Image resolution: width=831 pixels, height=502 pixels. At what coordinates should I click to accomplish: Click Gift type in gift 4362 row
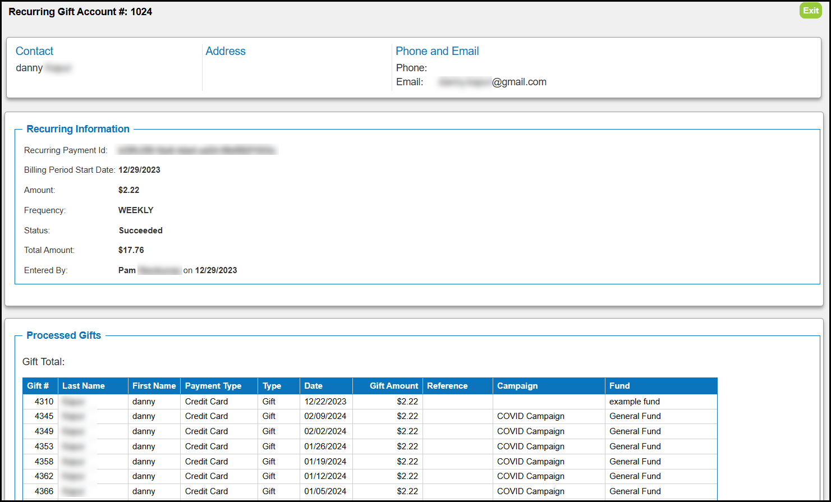coord(269,476)
